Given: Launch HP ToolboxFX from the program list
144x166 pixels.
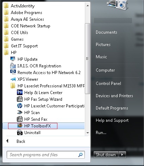Looking at the screenshot, I should (44, 126).
